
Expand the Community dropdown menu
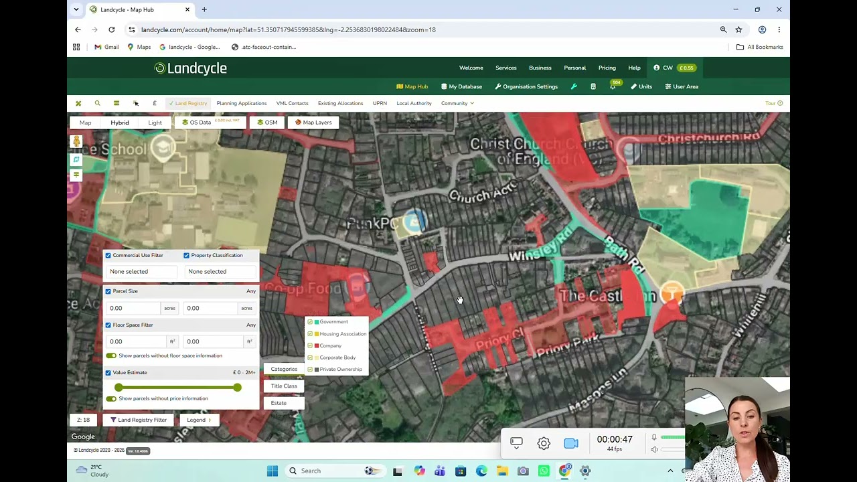tap(457, 103)
